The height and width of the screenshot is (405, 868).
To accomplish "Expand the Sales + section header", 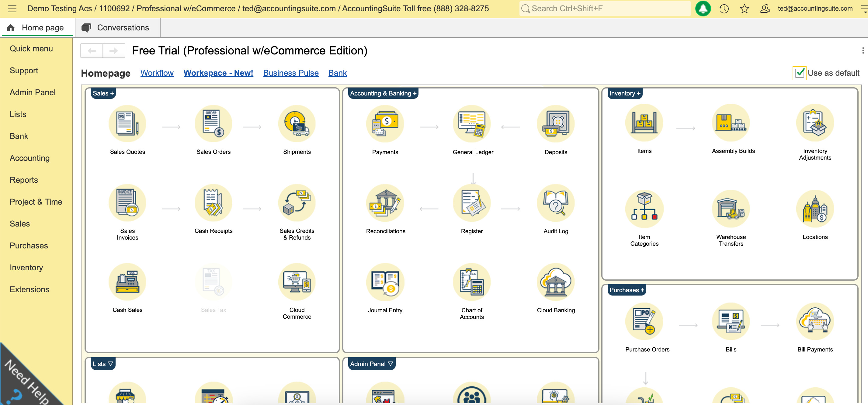I will [x=103, y=93].
